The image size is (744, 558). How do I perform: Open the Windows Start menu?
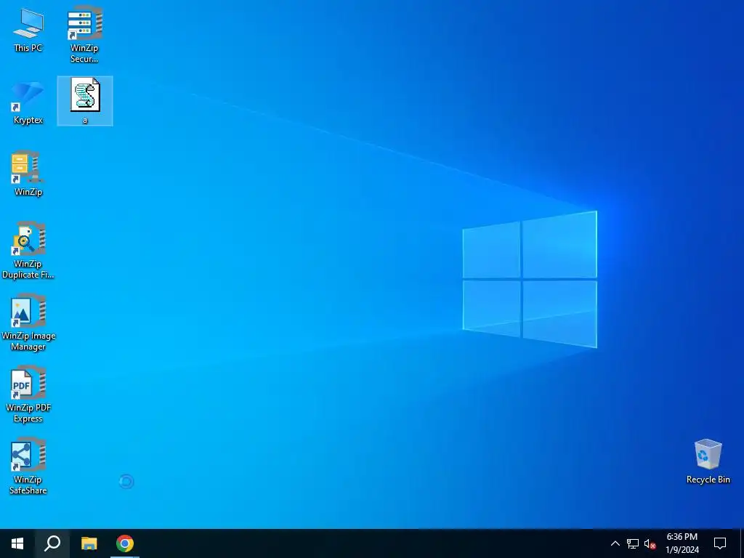click(17, 543)
